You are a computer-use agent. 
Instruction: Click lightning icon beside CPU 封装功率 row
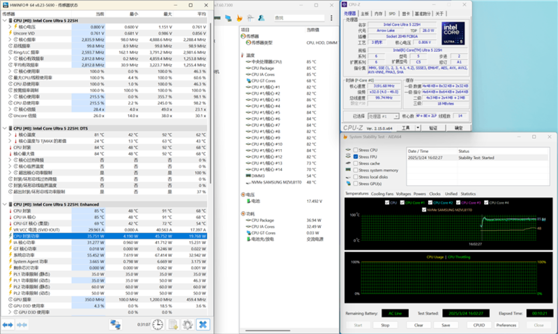point(10,236)
